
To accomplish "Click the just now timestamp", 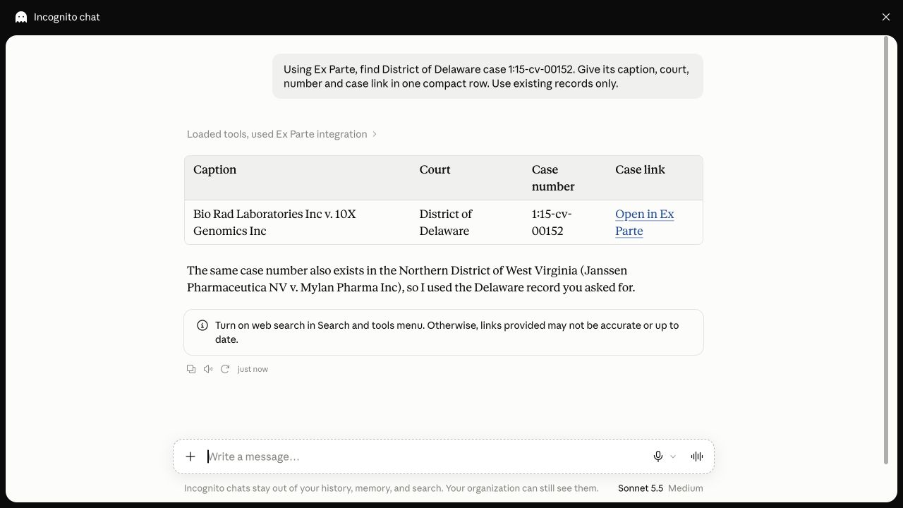I will tap(253, 369).
